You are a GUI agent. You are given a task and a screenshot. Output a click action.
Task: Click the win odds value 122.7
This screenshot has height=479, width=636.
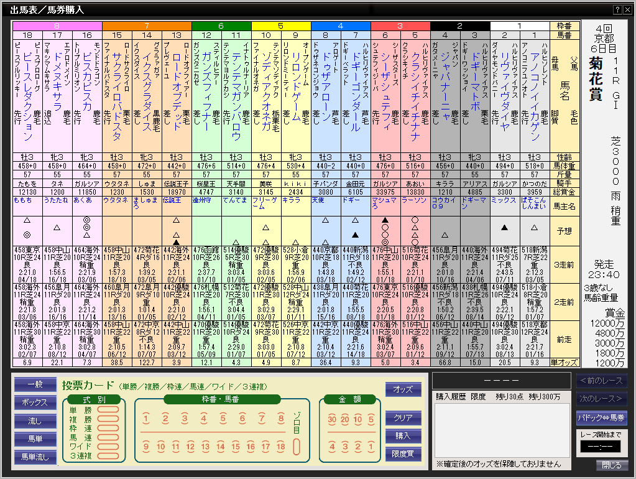coord(147,363)
